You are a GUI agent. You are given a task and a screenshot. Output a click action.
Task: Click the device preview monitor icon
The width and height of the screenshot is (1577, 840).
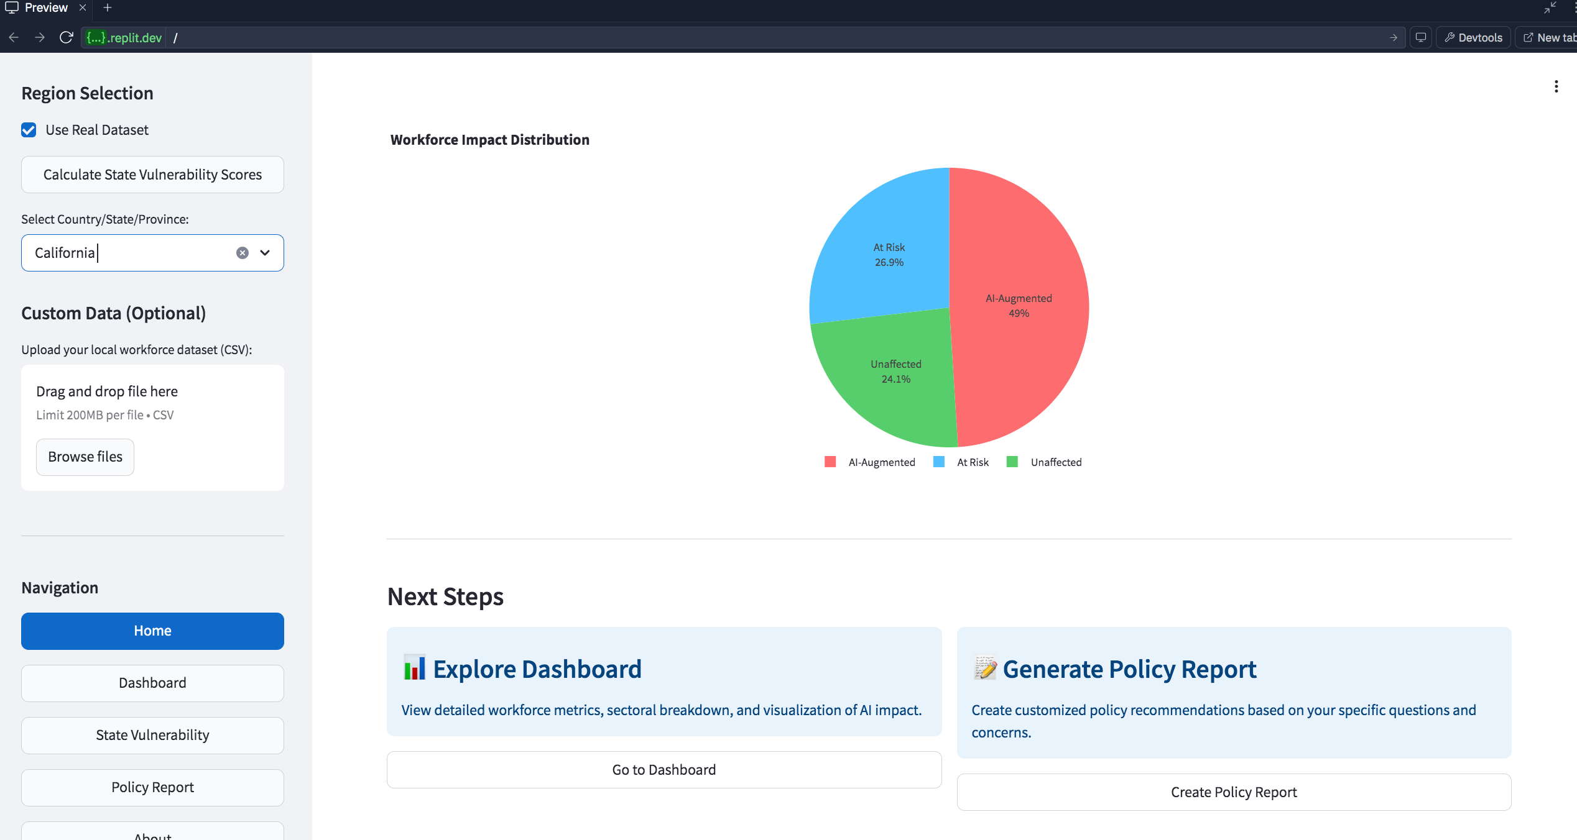click(1421, 38)
